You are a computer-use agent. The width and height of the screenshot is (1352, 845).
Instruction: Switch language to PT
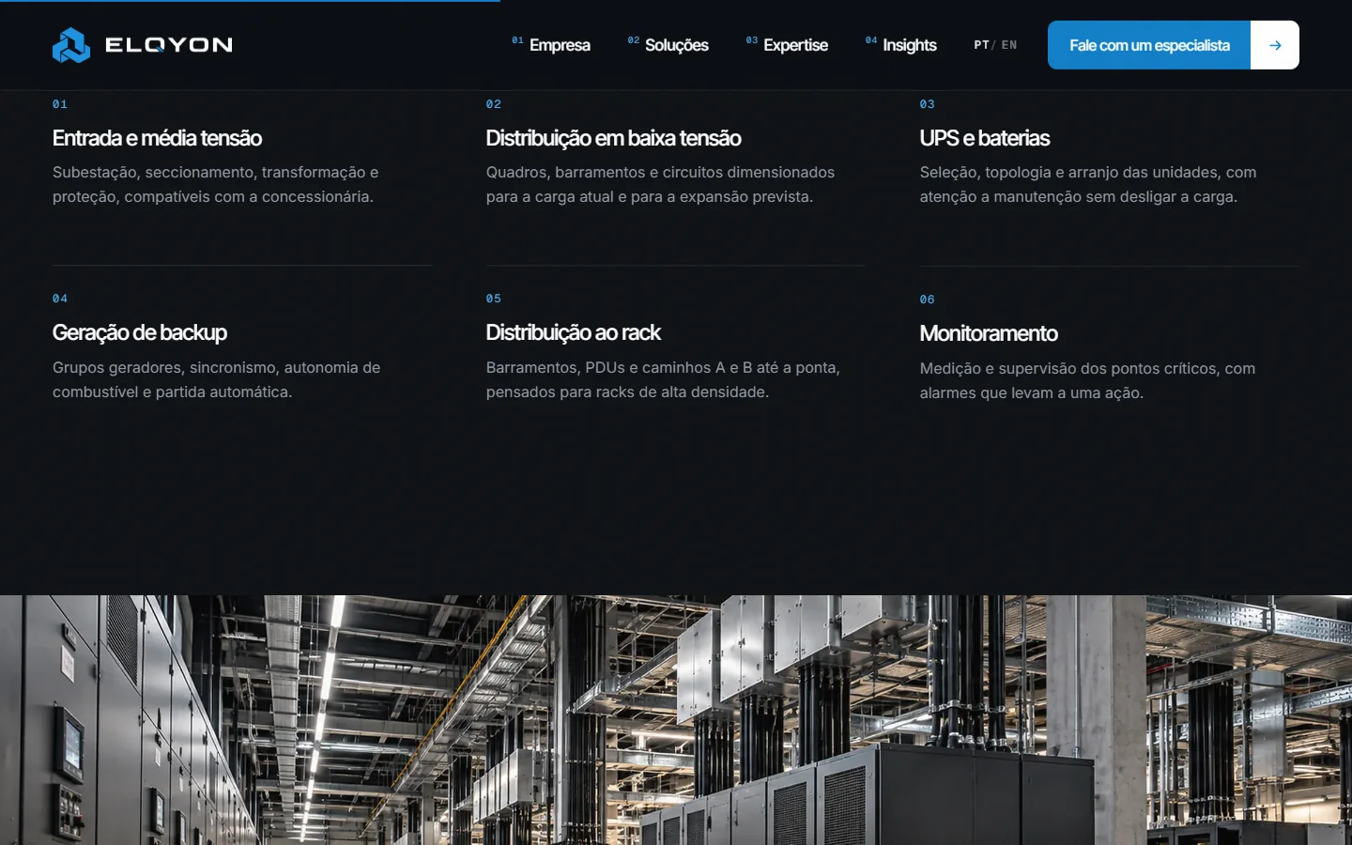[x=981, y=45]
